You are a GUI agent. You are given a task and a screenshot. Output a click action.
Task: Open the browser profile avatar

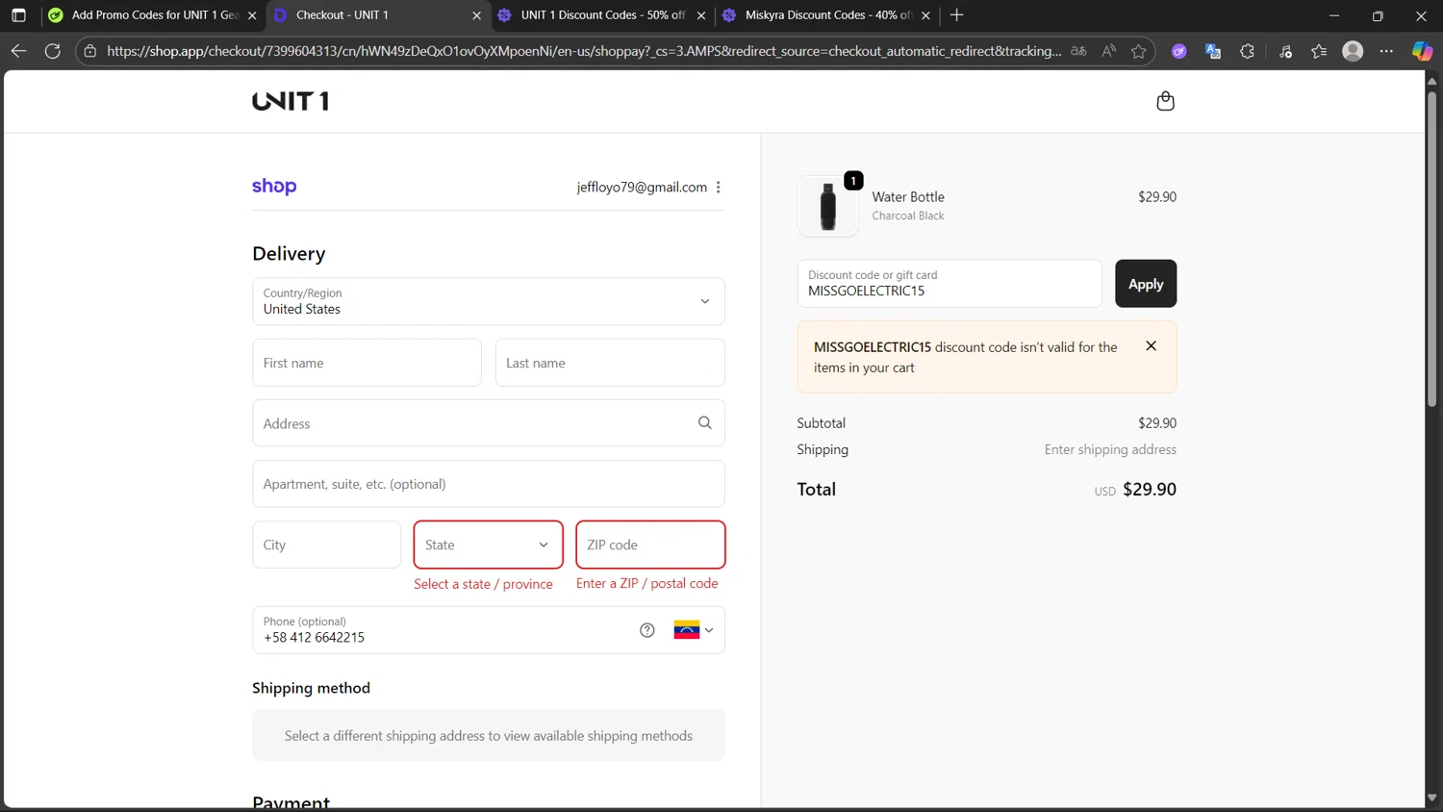1353,51
